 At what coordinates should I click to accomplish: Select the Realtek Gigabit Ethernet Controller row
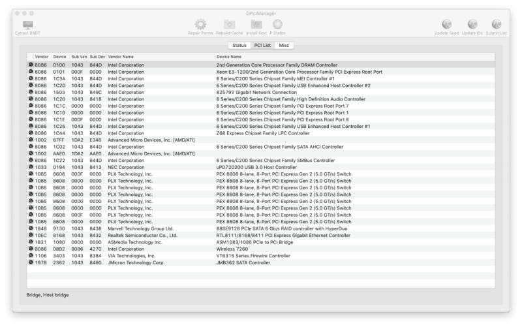(x=261, y=235)
